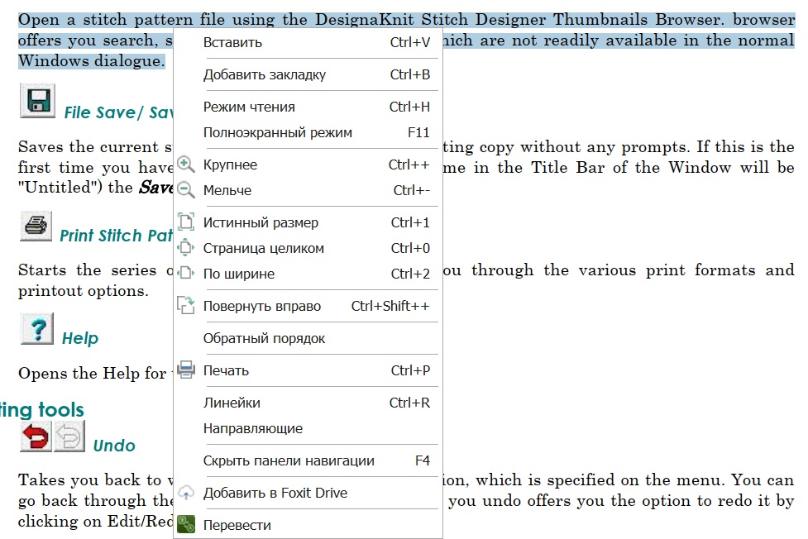The image size is (808, 539).
Task: Select Добавить закладку menu entry
Action: (308, 74)
